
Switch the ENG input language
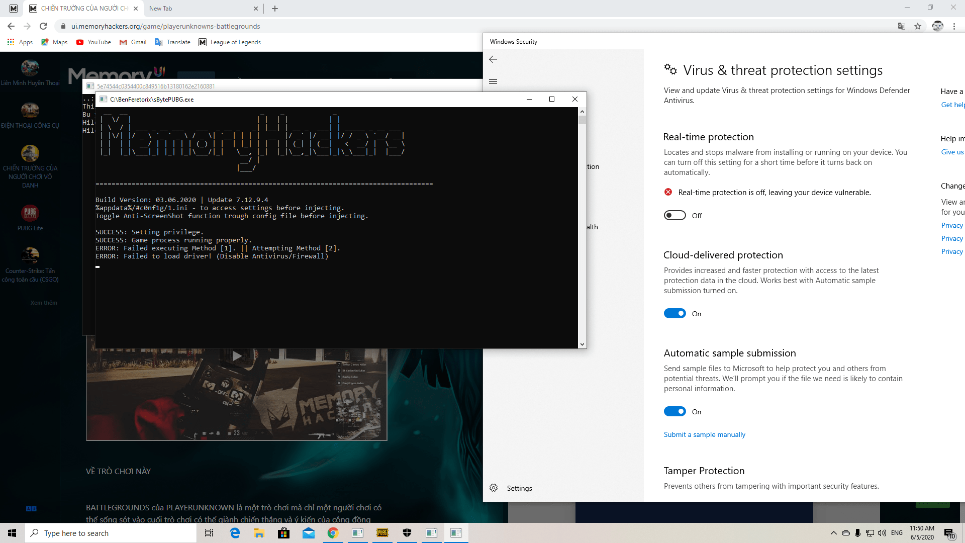pos(897,533)
